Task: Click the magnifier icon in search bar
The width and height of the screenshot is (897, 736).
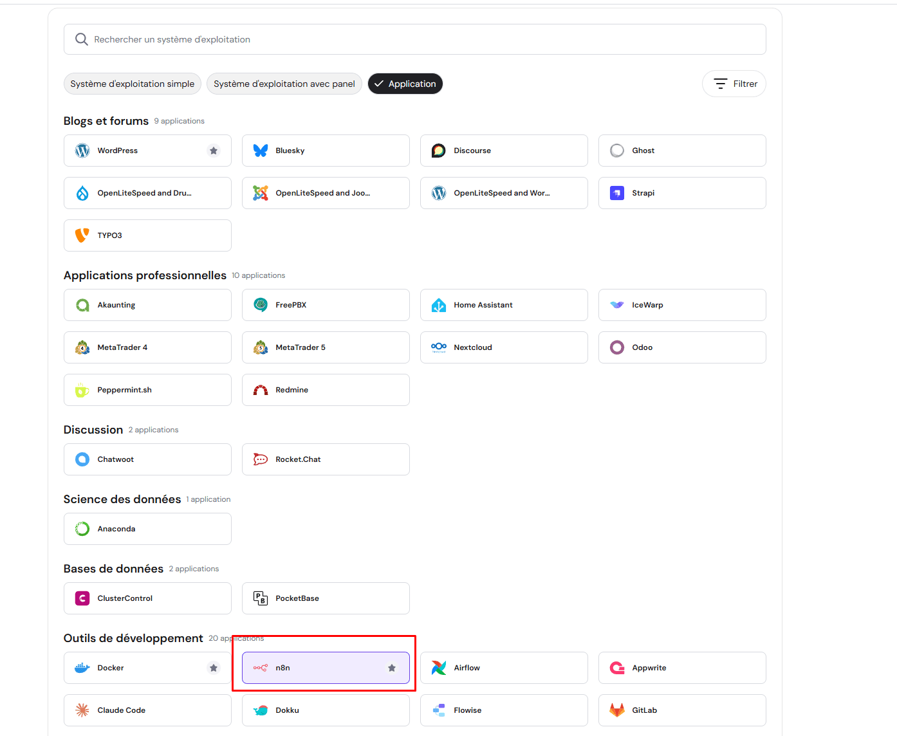Action: [x=82, y=39]
